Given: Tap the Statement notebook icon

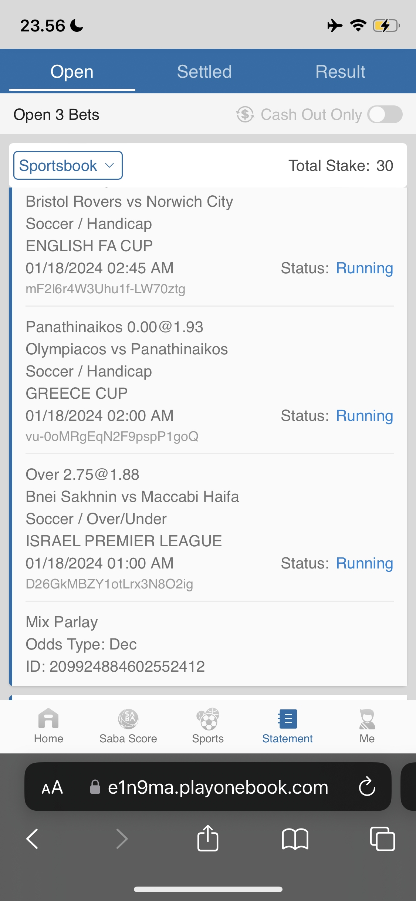Looking at the screenshot, I should [287, 719].
